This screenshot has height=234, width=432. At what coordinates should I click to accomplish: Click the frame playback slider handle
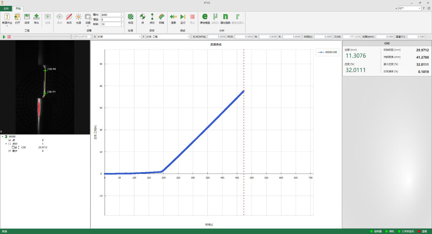(x=71, y=37)
